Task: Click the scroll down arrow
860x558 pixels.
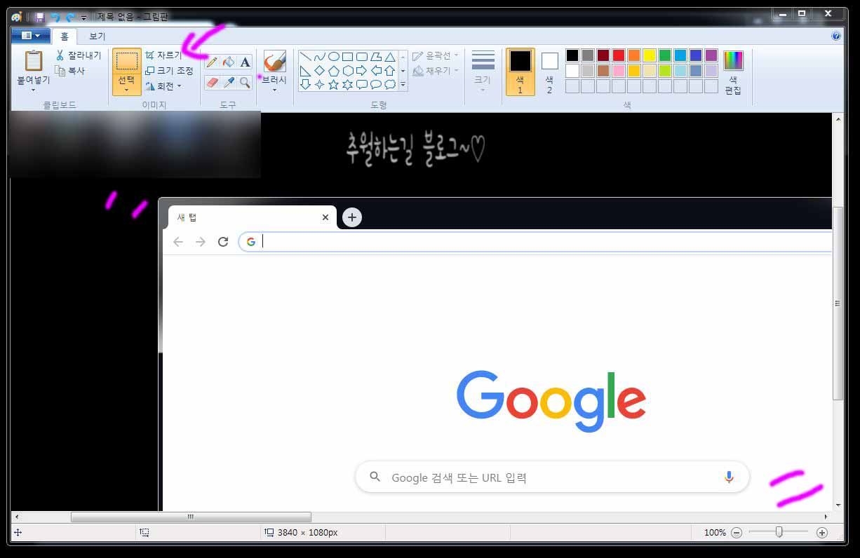Action: pos(838,505)
